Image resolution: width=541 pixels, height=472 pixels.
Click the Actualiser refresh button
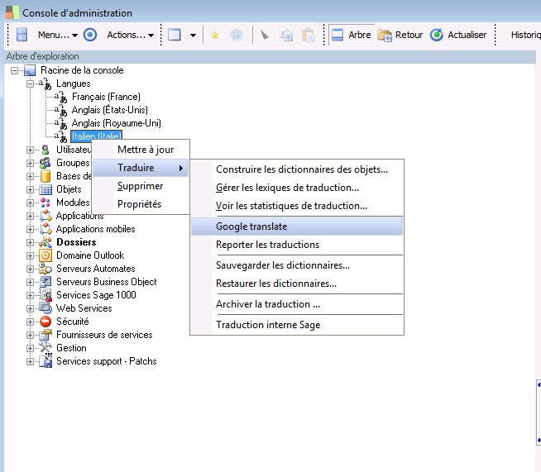(x=458, y=35)
